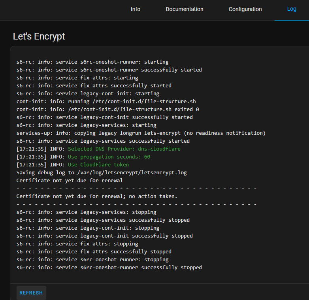This screenshot has height=300, width=309.
Task: Select the Log tab
Action: click(292, 9)
